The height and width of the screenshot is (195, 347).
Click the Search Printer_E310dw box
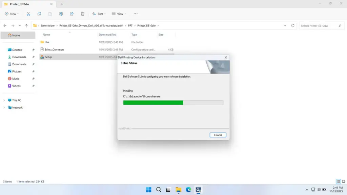(321, 25)
